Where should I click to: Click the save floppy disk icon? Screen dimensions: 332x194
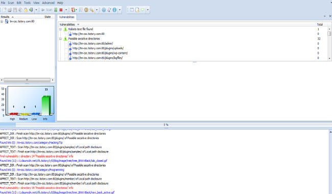pos(15,10)
